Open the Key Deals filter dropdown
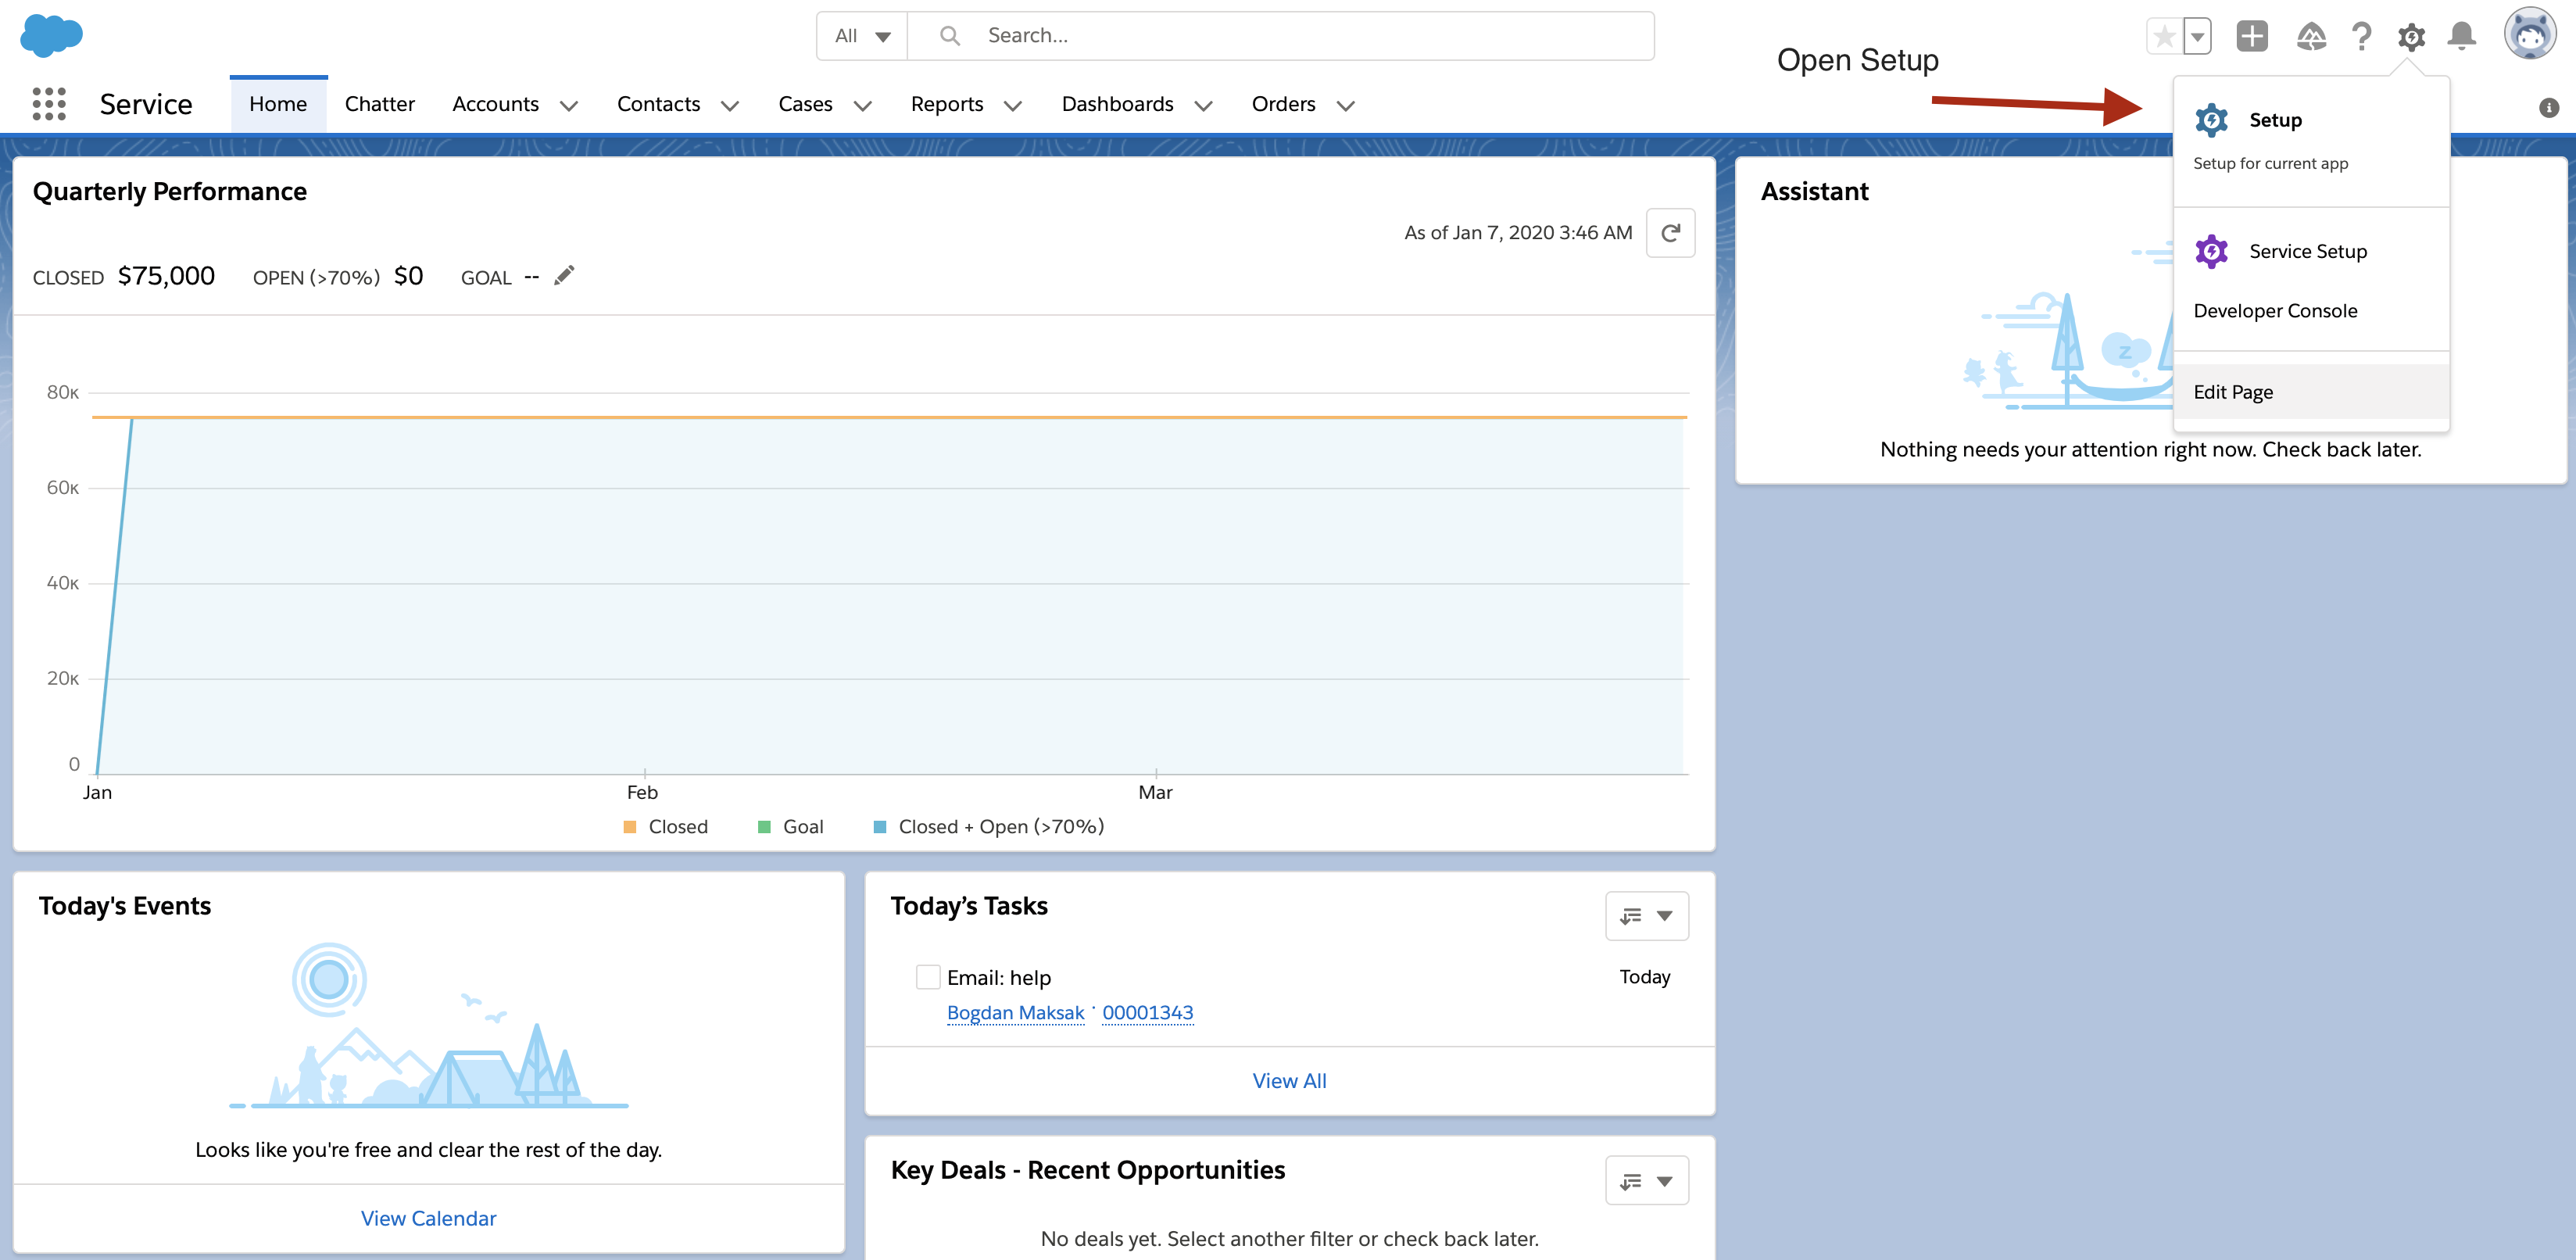The height and width of the screenshot is (1260, 2576). click(1647, 1181)
